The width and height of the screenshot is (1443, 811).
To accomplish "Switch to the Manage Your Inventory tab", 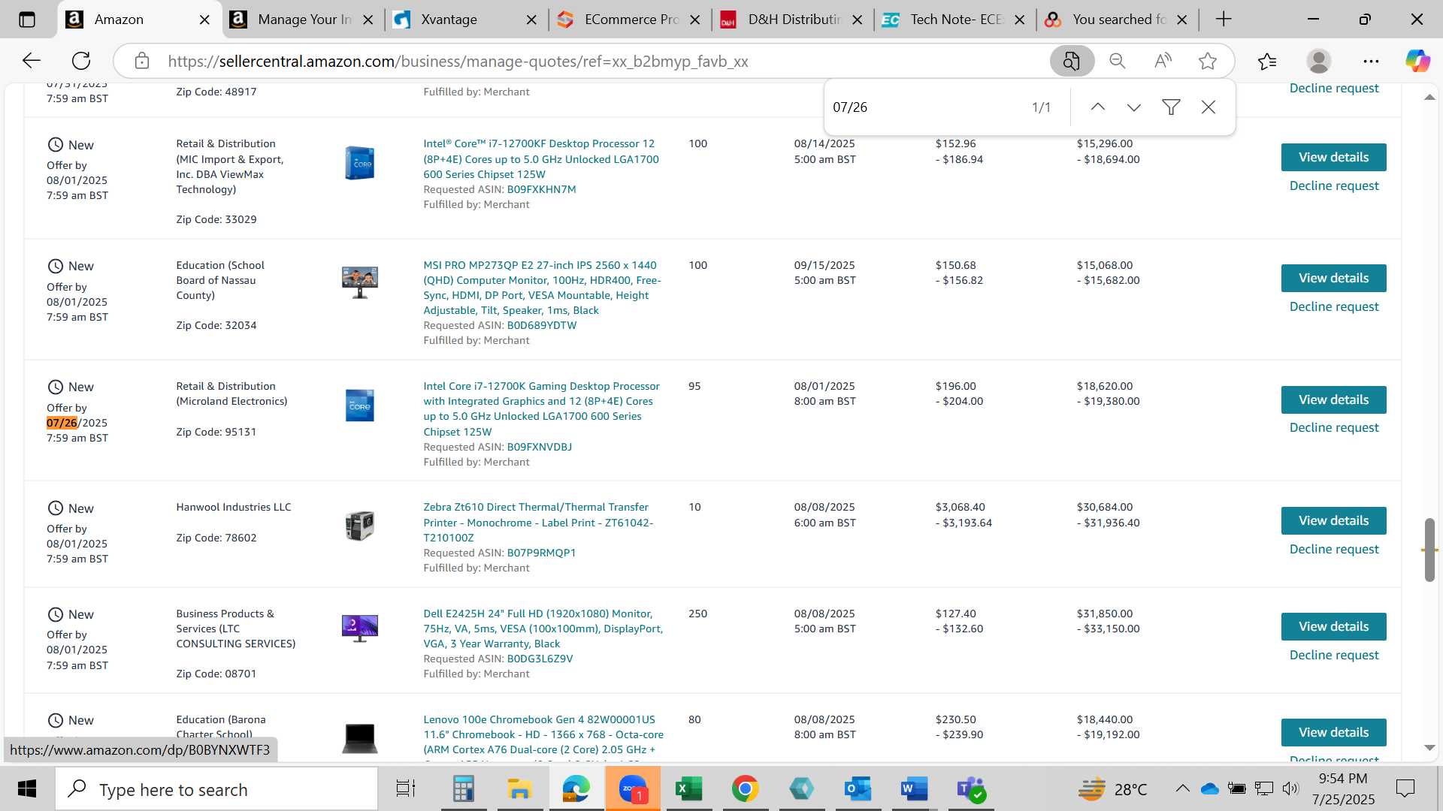I will 303,20.
